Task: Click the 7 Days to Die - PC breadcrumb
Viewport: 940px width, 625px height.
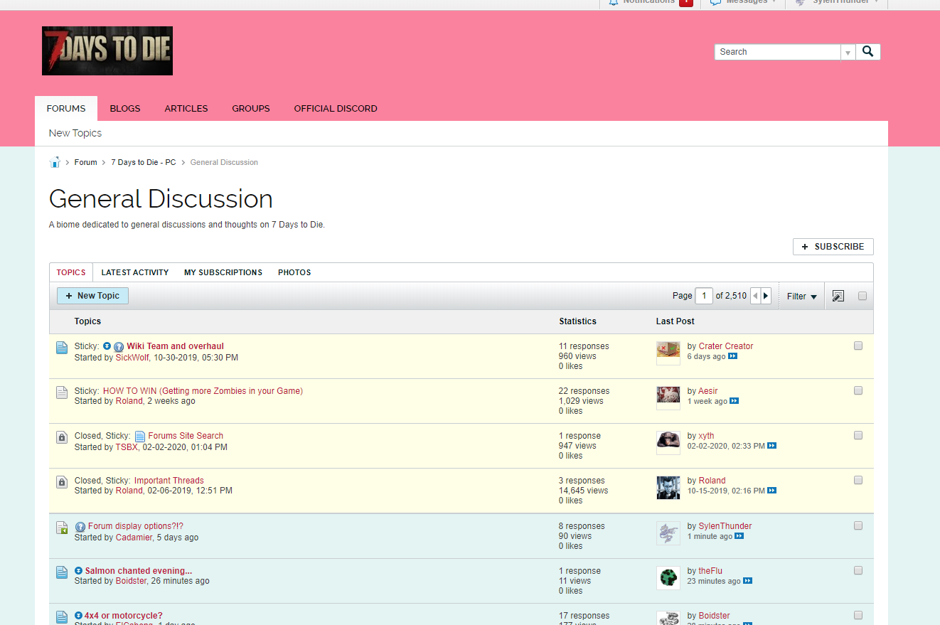Action: tap(144, 162)
